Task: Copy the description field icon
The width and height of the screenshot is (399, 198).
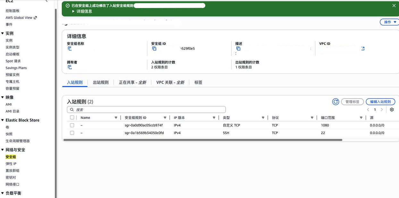Action: (238, 49)
